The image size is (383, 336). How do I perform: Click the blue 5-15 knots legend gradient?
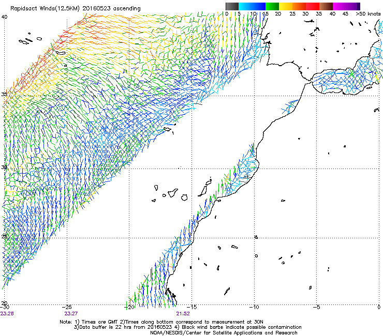pos(252,6)
